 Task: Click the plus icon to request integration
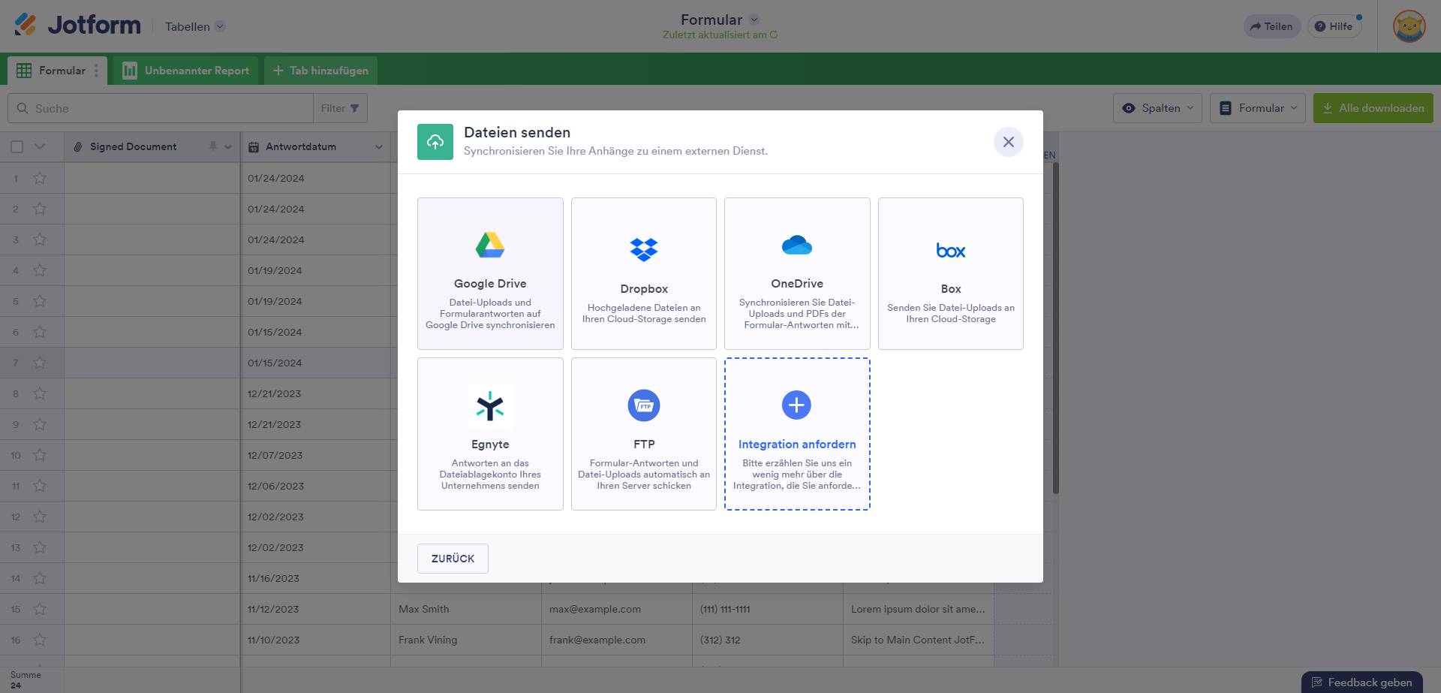click(796, 405)
